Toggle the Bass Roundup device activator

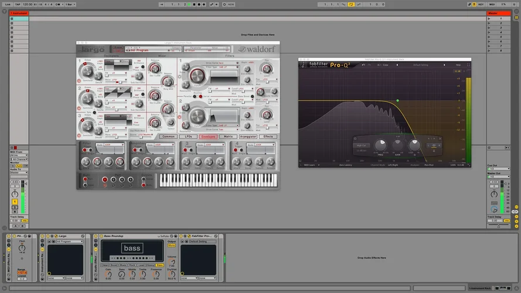tap(101, 236)
